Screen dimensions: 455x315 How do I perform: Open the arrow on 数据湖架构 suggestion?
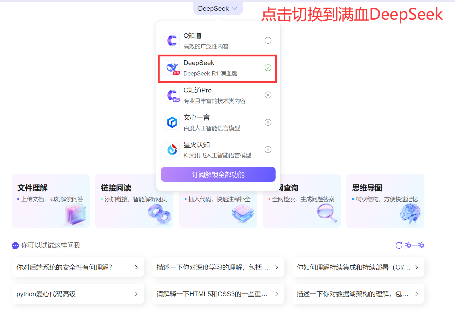417,294
